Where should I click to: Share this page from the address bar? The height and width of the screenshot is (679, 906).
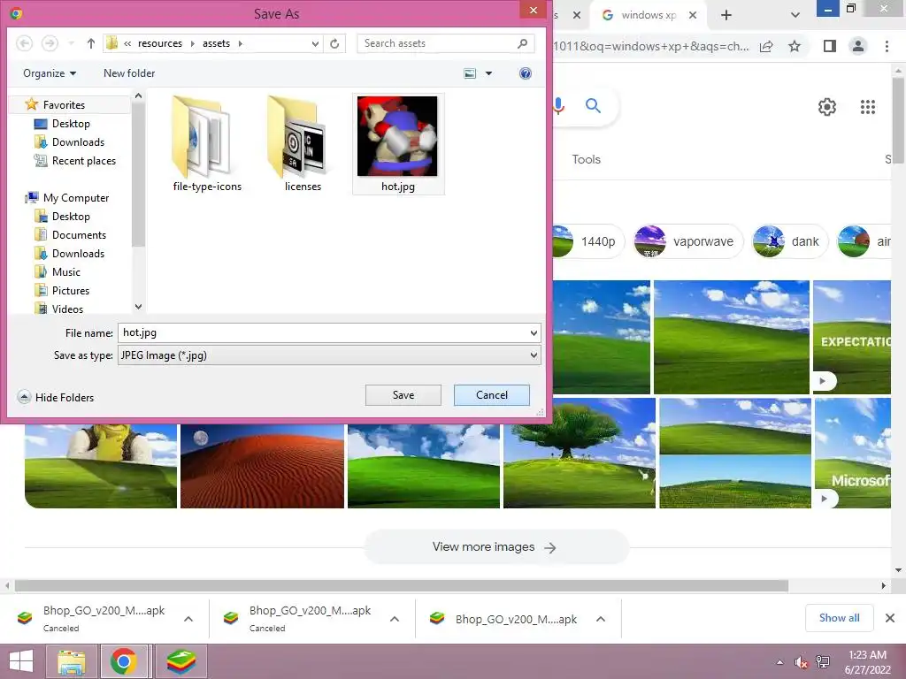(767, 46)
